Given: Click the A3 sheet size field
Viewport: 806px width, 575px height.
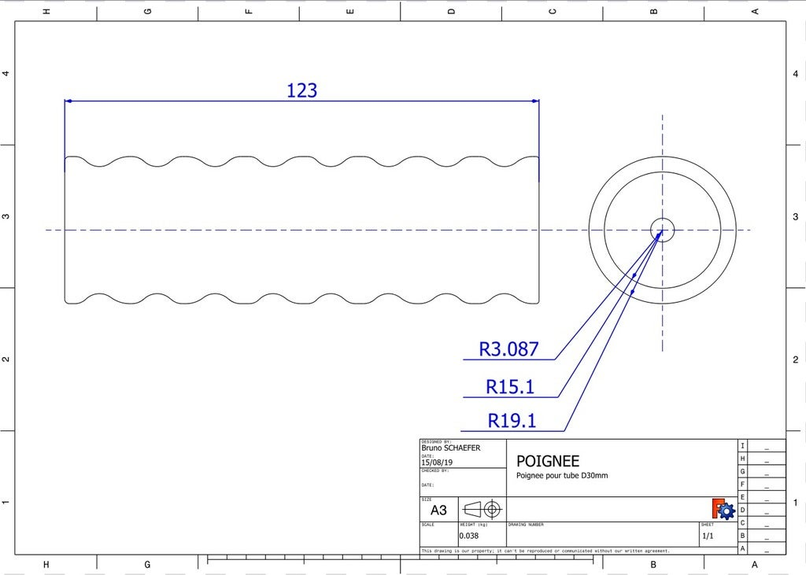Looking at the screenshot, I should (x=438, y=510).
